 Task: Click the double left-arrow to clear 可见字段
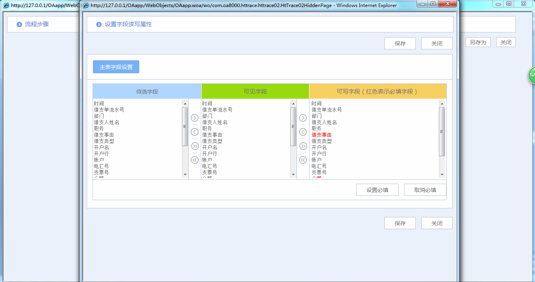pyautogui.click(x=195, y=160)
